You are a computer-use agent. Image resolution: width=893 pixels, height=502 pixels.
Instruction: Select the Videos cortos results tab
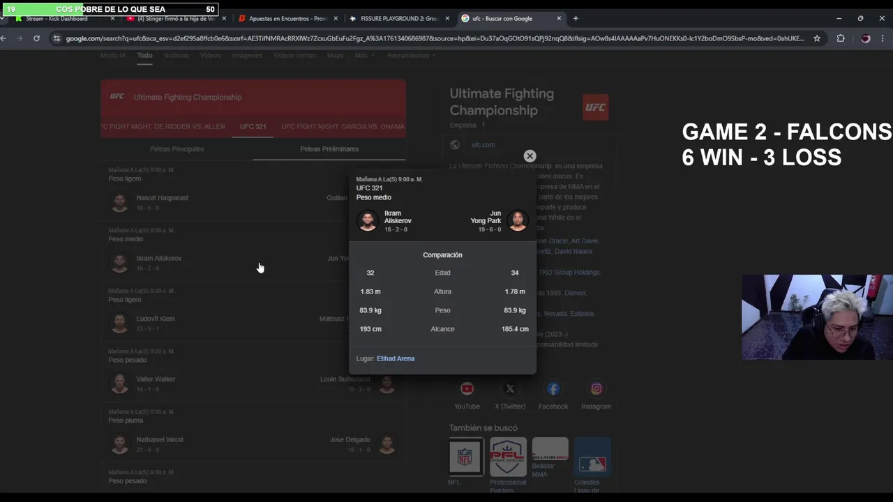tap(294, 55)
